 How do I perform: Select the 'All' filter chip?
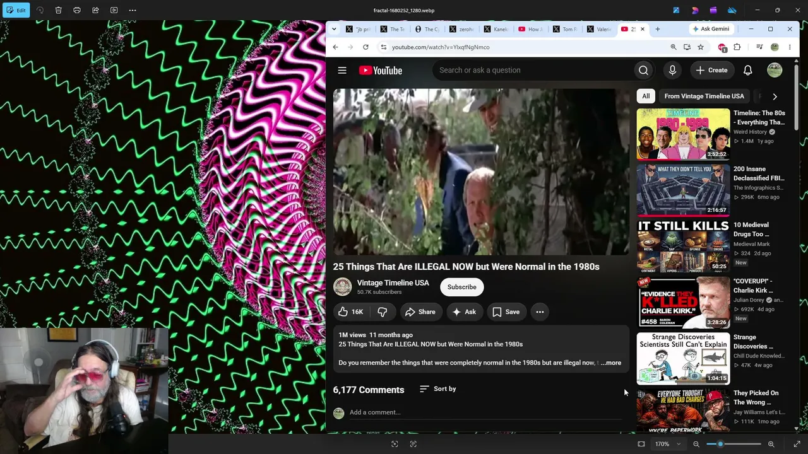[646, 96]
